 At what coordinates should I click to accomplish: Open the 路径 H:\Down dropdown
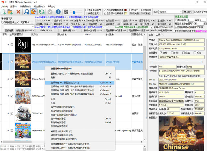(181, 12)
